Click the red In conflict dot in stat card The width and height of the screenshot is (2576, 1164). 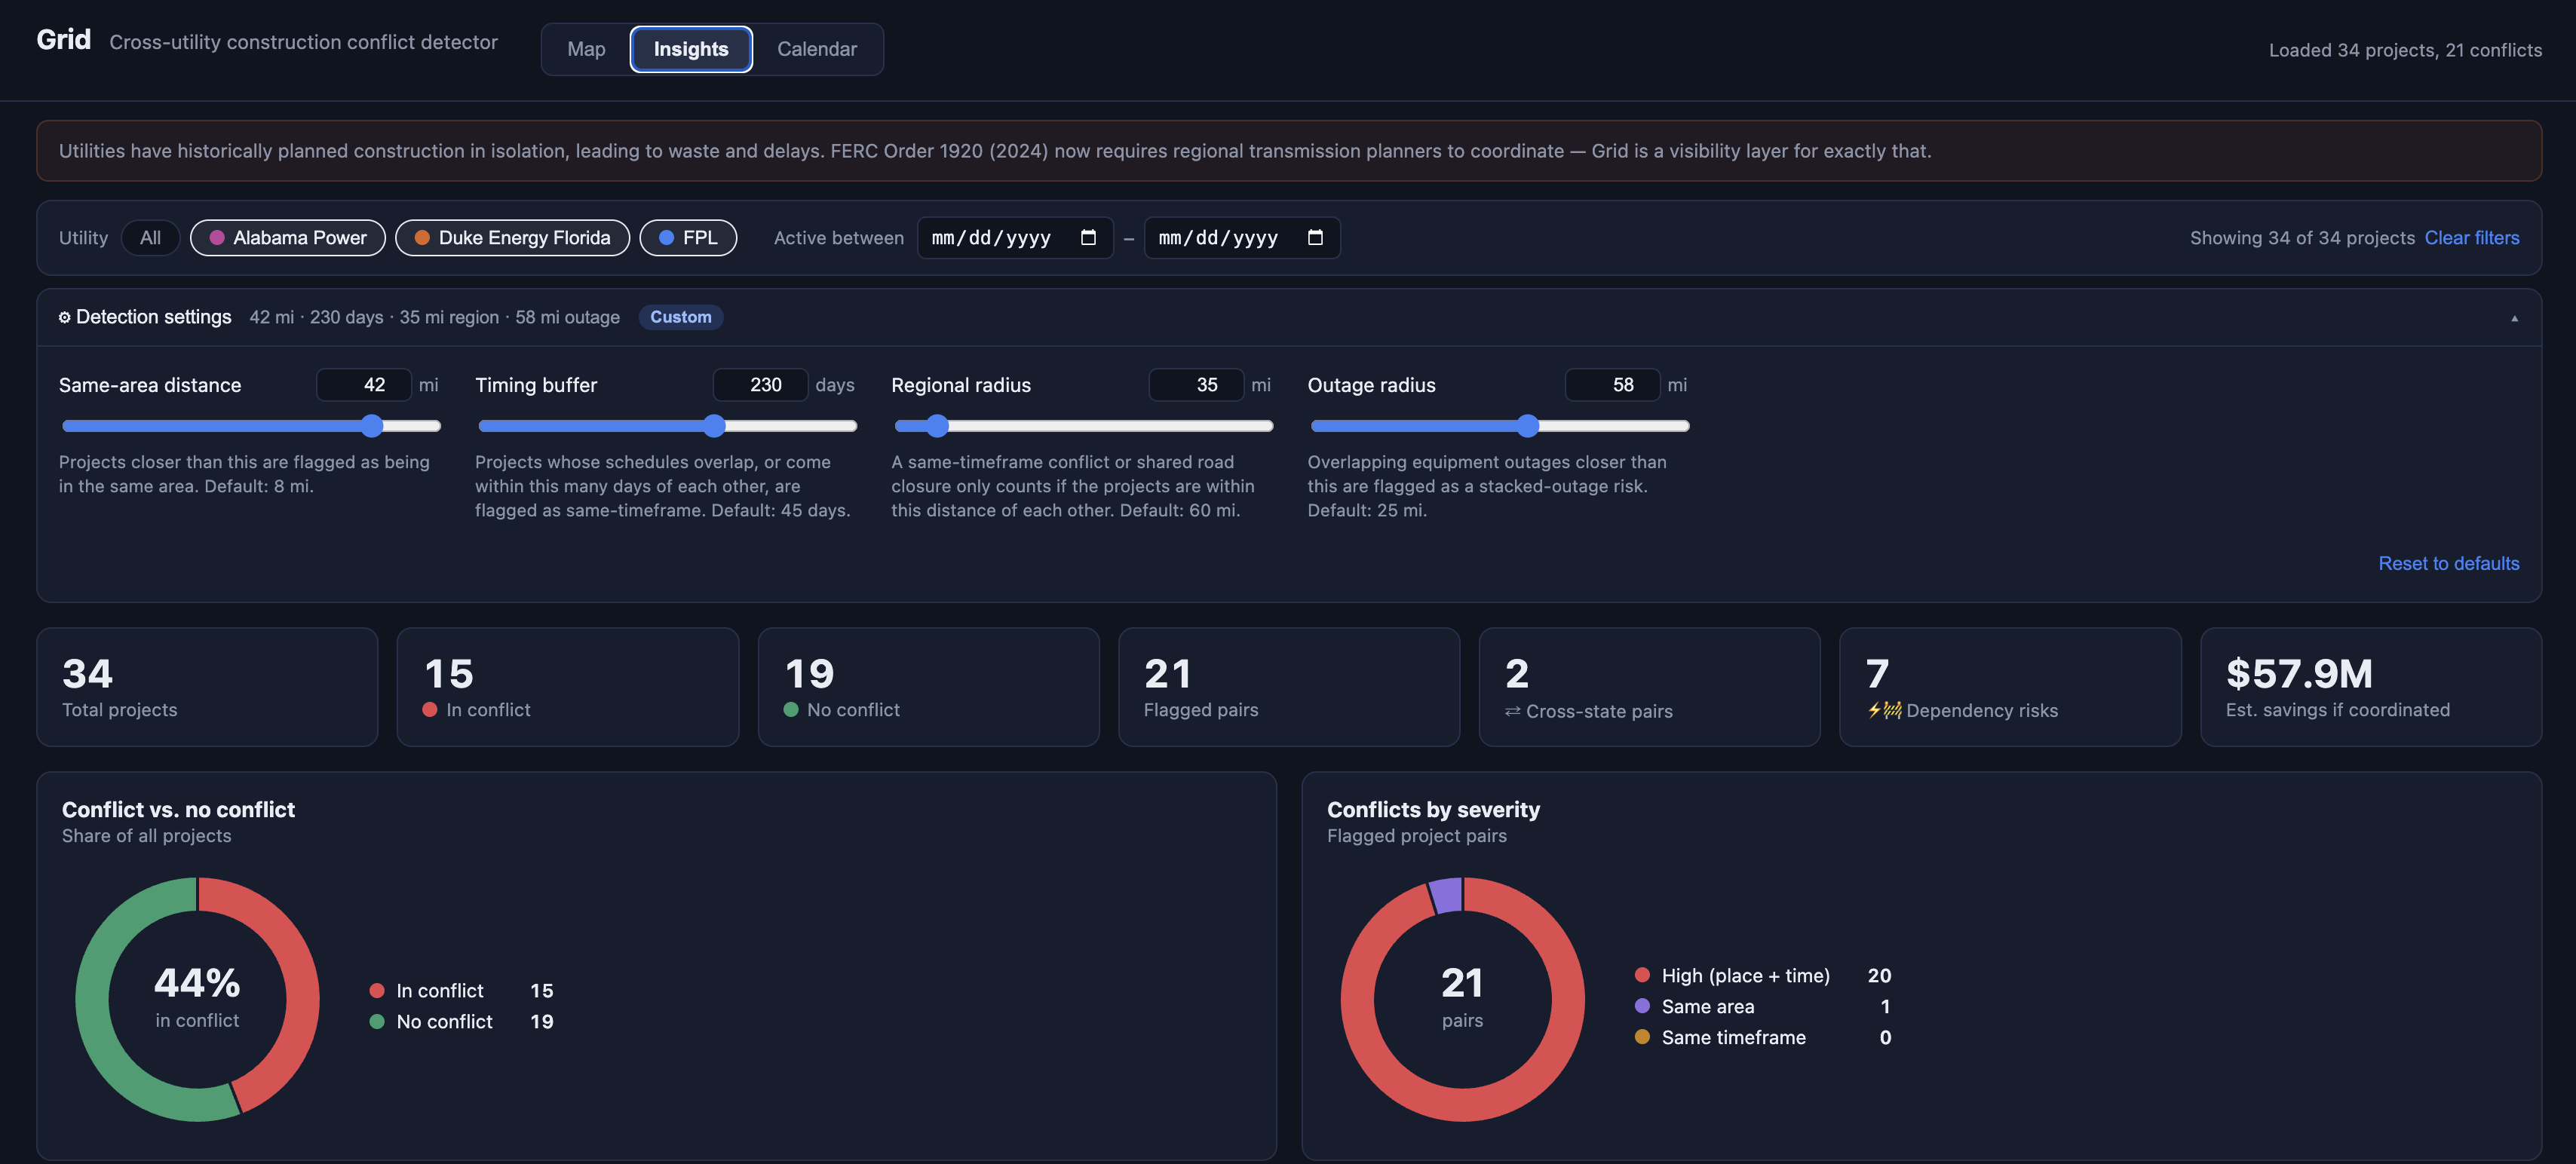click(x=430, y=709)
